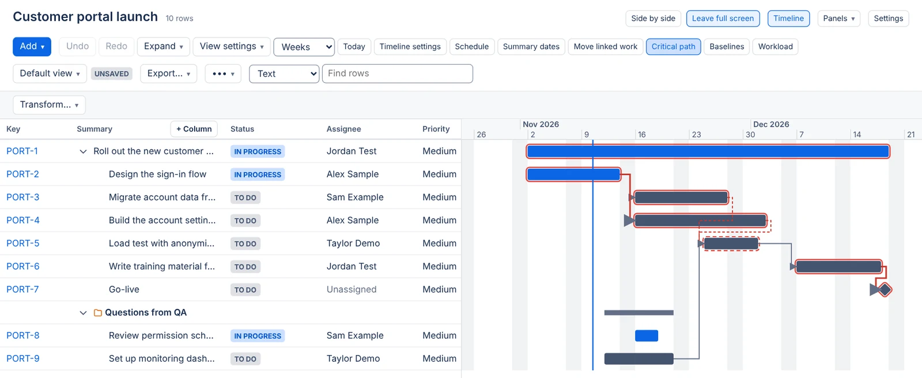This screenshot has height=378, width=922.
Task: Click the Move linked work button
Action: coord(605,47)
